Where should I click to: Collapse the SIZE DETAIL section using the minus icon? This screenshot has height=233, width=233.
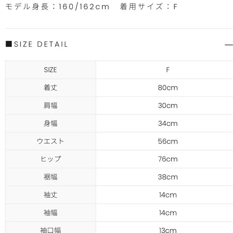point(229,45)
